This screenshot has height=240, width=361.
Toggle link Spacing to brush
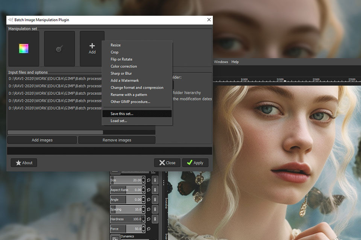coord(155,209)
